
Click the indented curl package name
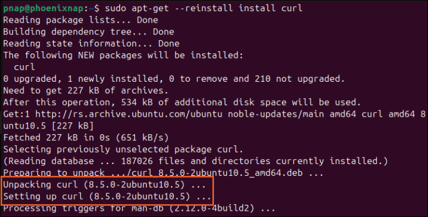[x=25, y=67]
